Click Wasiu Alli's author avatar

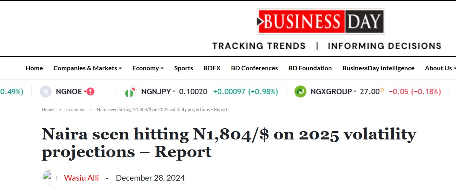tap(48, 177)
